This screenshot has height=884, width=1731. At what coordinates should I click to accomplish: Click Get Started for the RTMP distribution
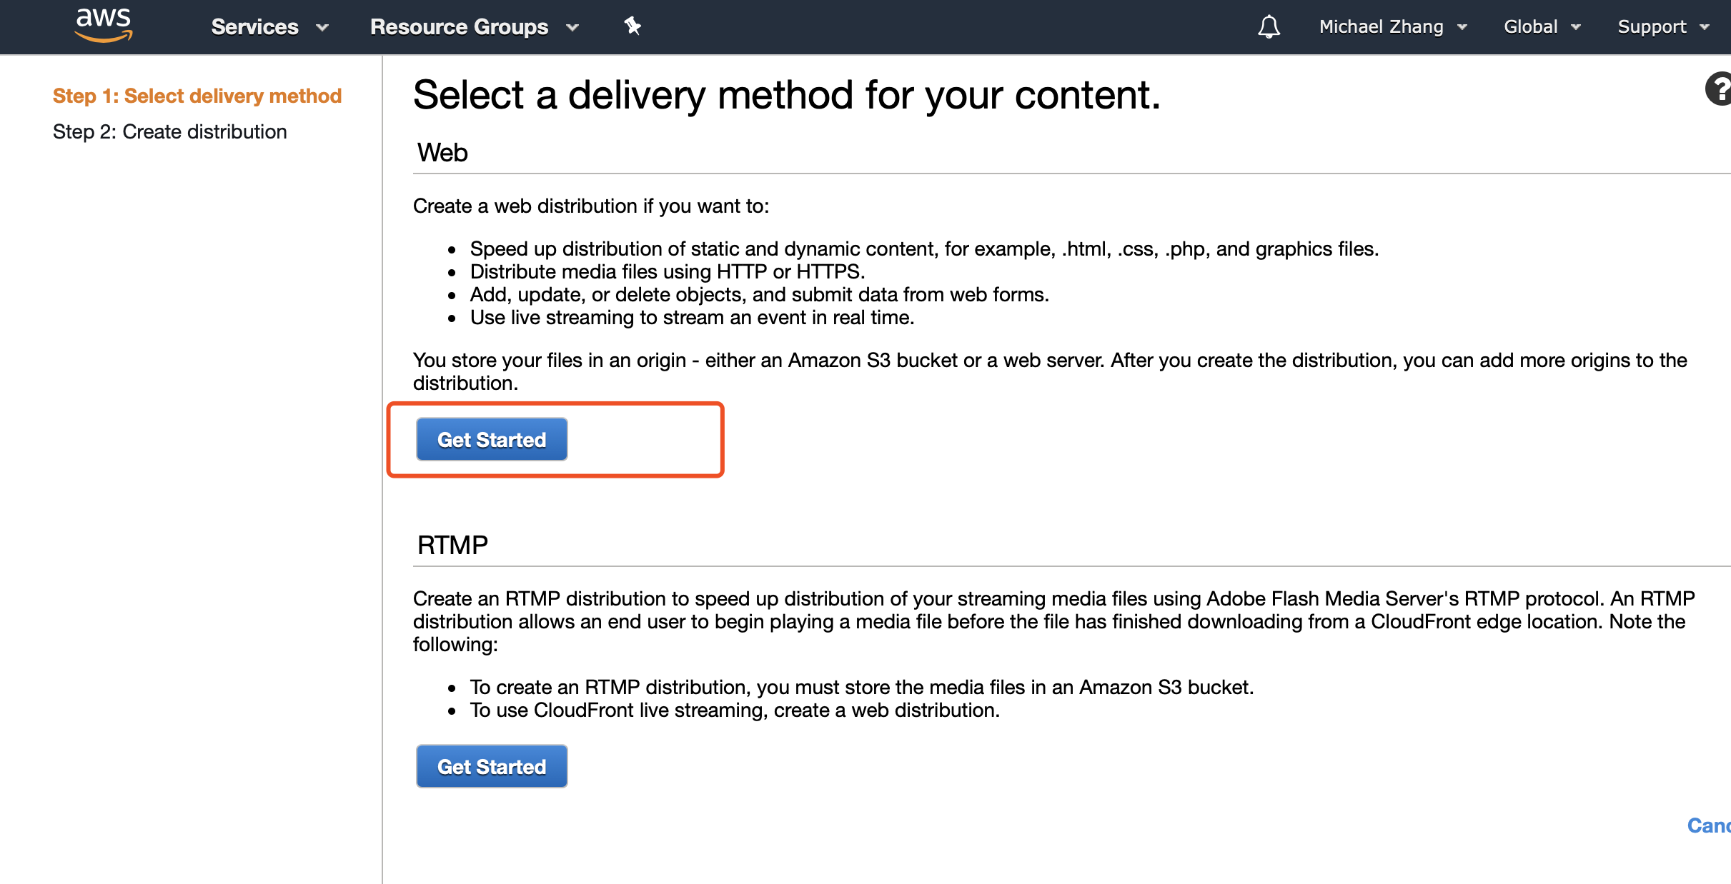[x=491, y=765]
